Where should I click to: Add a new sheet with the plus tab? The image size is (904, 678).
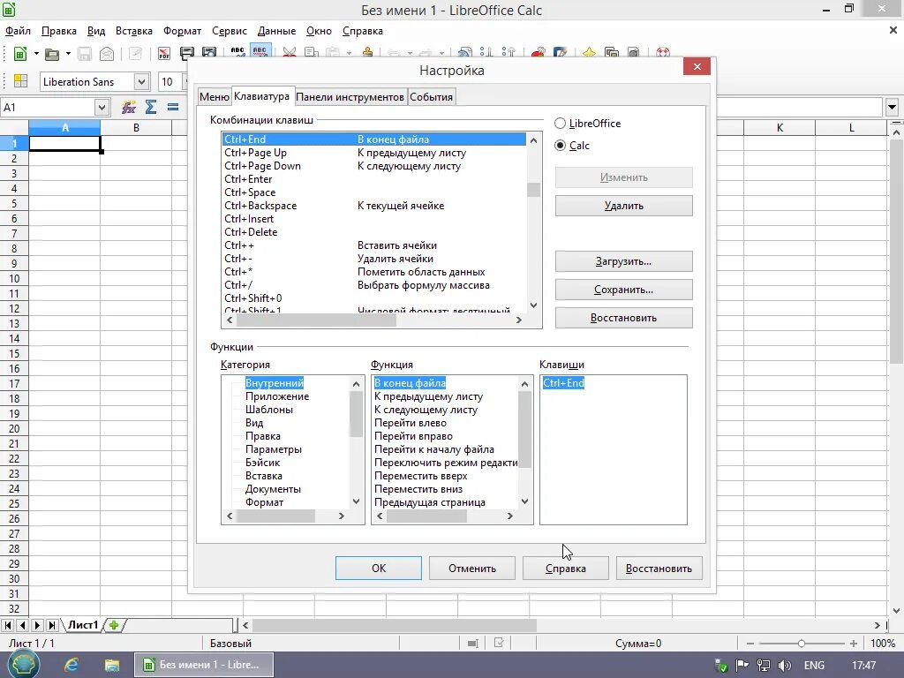[114, 625]
